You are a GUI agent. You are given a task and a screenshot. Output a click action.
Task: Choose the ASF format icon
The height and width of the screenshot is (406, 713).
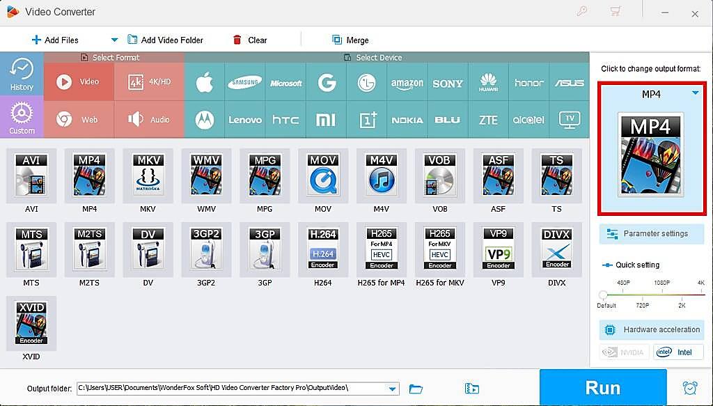coord(499,176)
